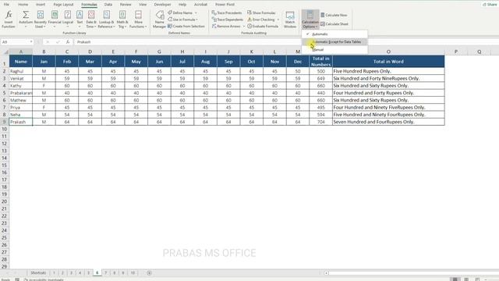
Task: Open Text functions icon
Action: click(80, 15)
